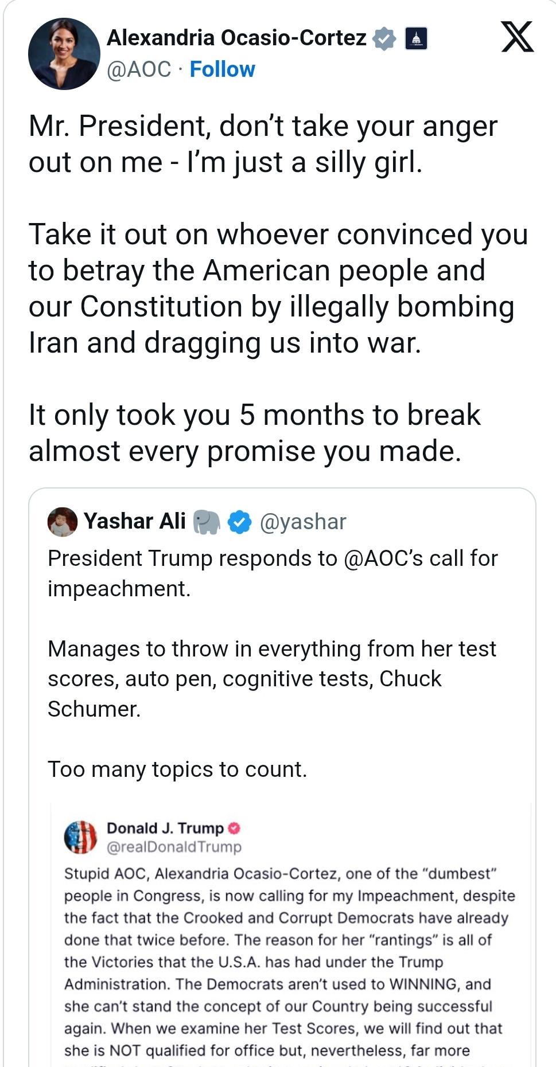Follow the @AOC account
Screen dimensions: 556x1067
[222, 69]
